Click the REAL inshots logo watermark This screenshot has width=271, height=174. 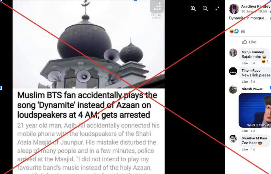[x=157, y=10]
